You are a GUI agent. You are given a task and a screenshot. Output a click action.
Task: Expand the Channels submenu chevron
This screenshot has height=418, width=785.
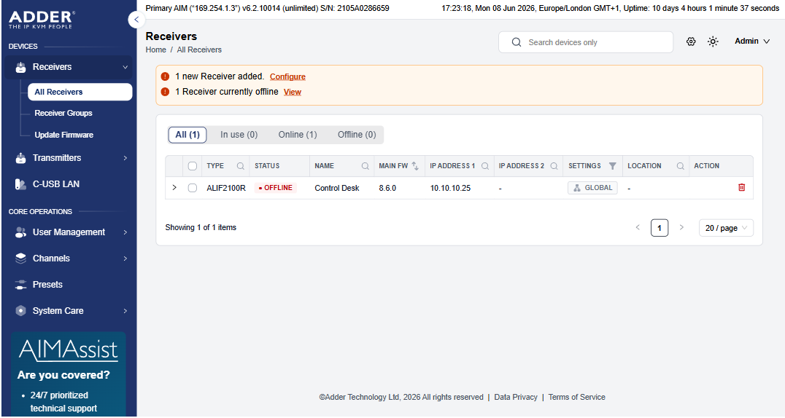[125, 259]
